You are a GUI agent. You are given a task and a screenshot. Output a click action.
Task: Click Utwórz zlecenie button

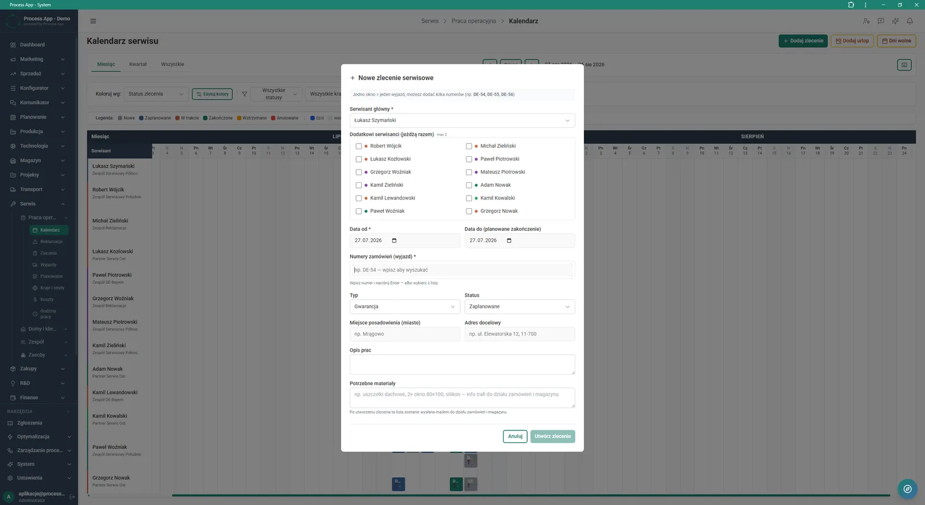coord(553,437)
